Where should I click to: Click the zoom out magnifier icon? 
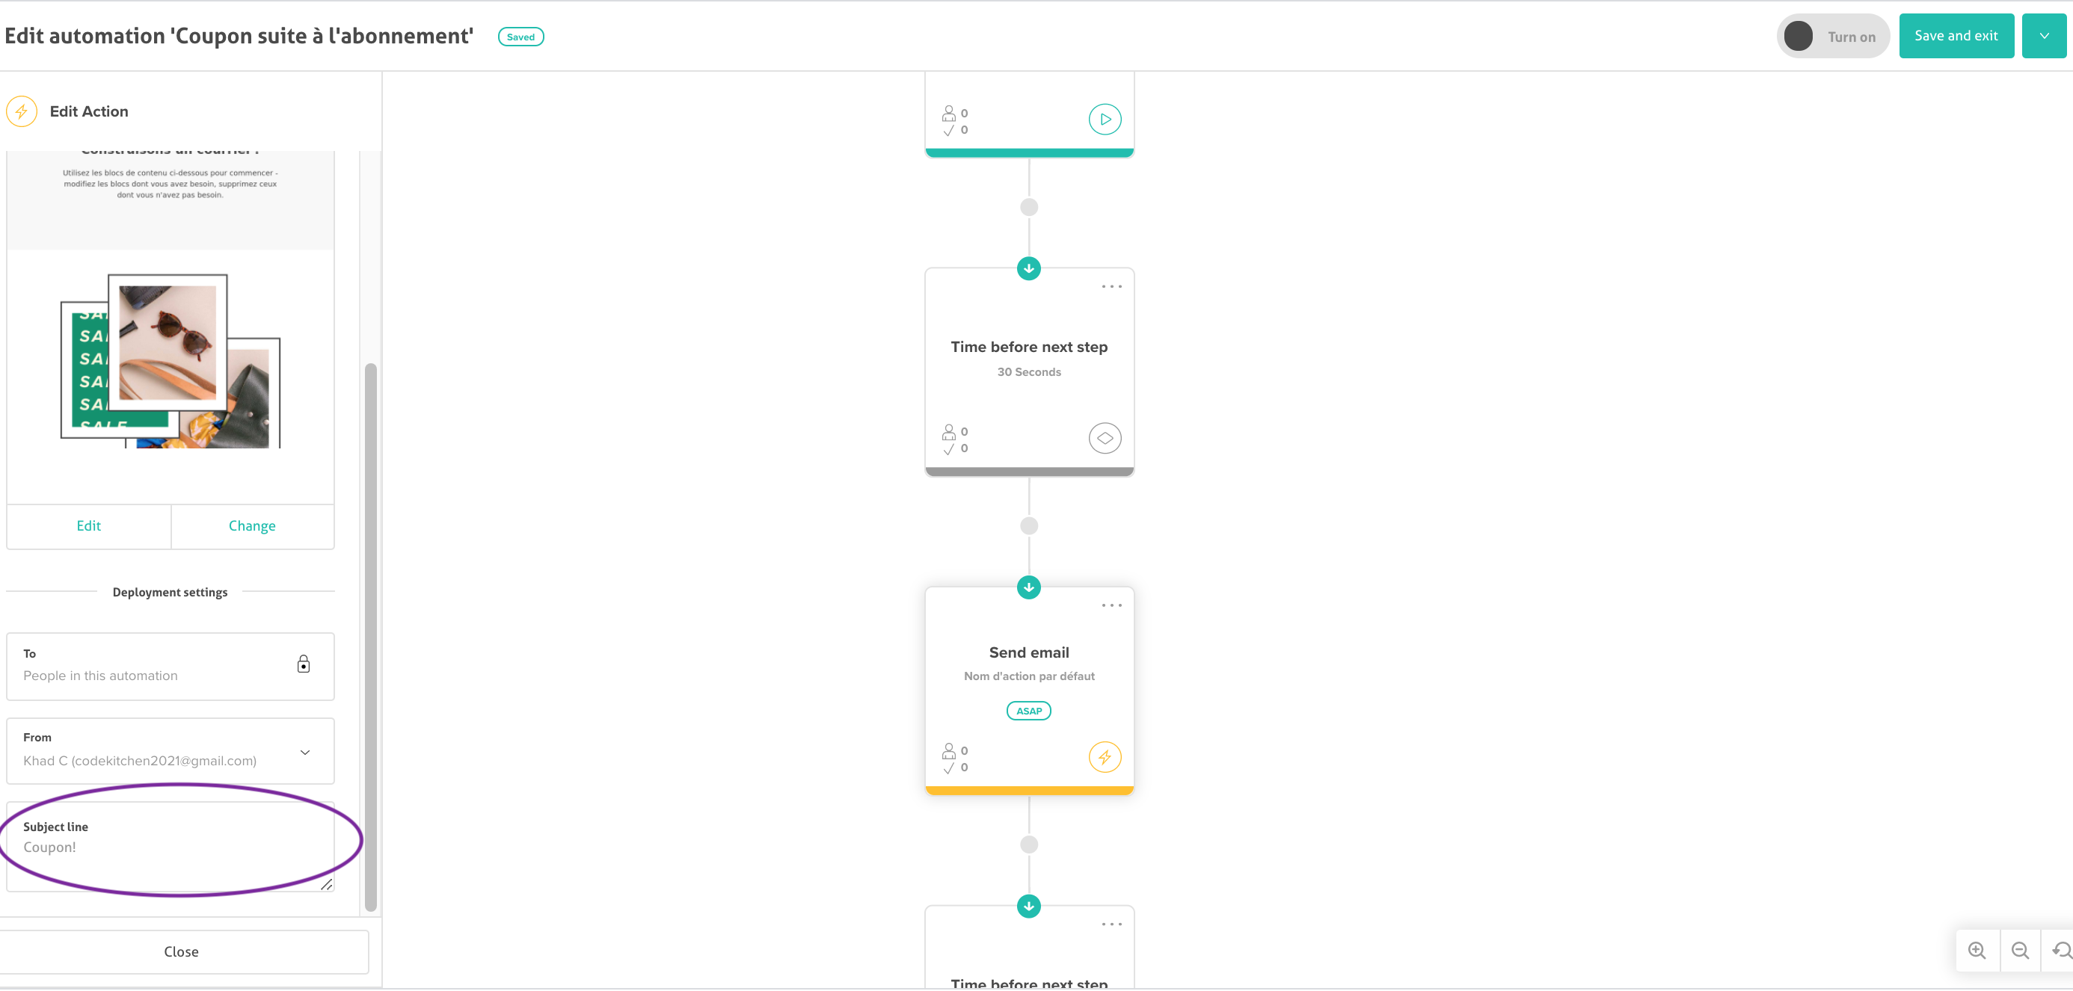click(x=2020, y=950)
